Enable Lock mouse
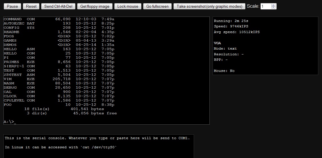The width and height of the screenshot is (322, 158). [128, 6]
